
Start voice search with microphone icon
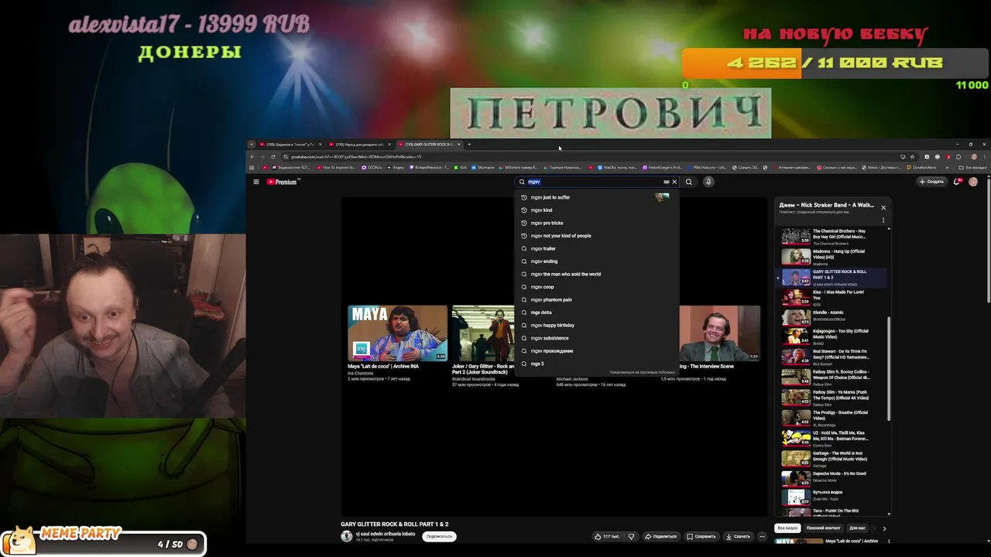(708, 182)
